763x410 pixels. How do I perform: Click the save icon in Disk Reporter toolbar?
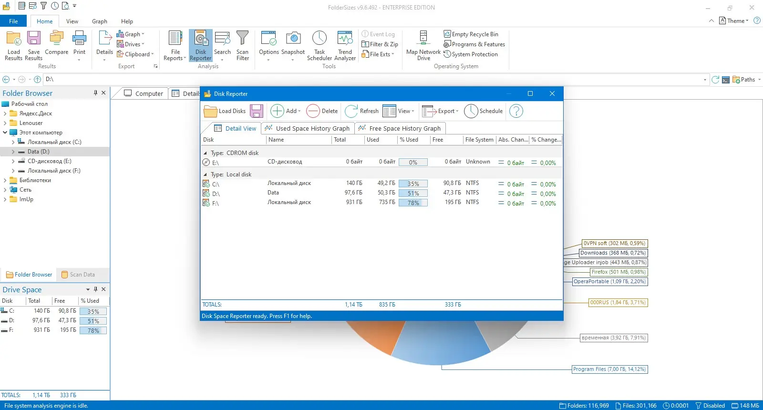pos(257,111)
